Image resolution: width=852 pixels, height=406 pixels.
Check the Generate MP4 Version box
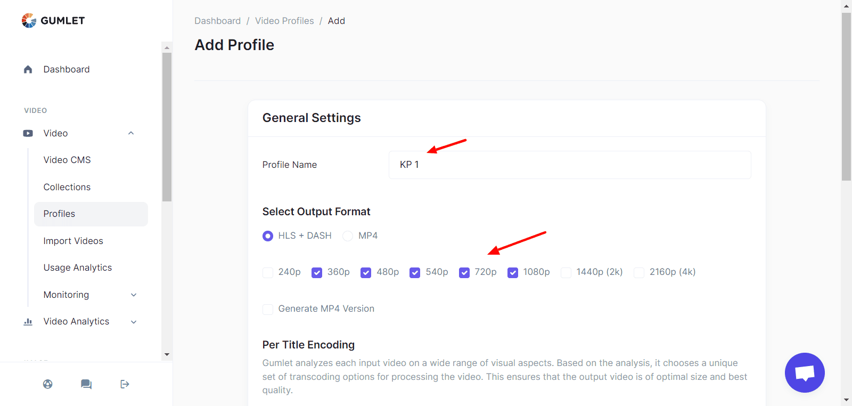268,310
